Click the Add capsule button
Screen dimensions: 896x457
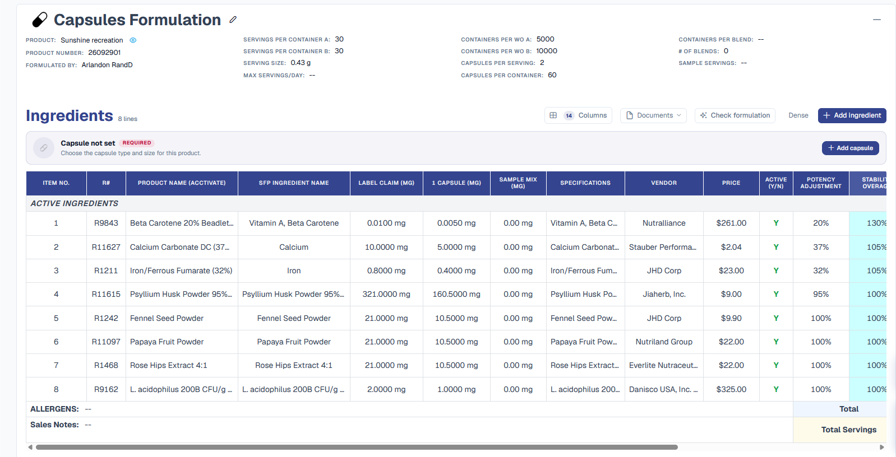(851, 148)
